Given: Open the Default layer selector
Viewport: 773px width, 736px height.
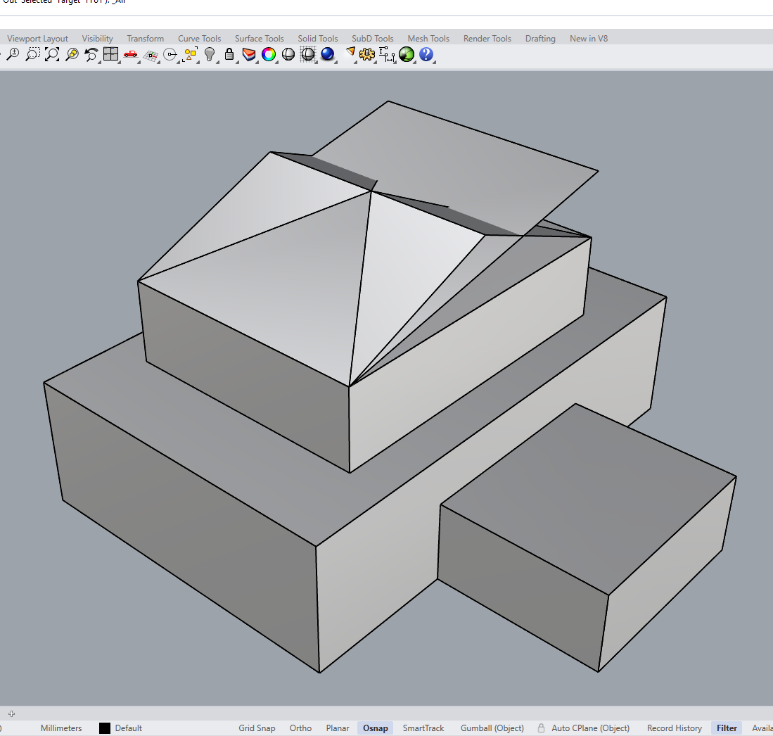Looking at the screenshot, I should click(128, 728).
